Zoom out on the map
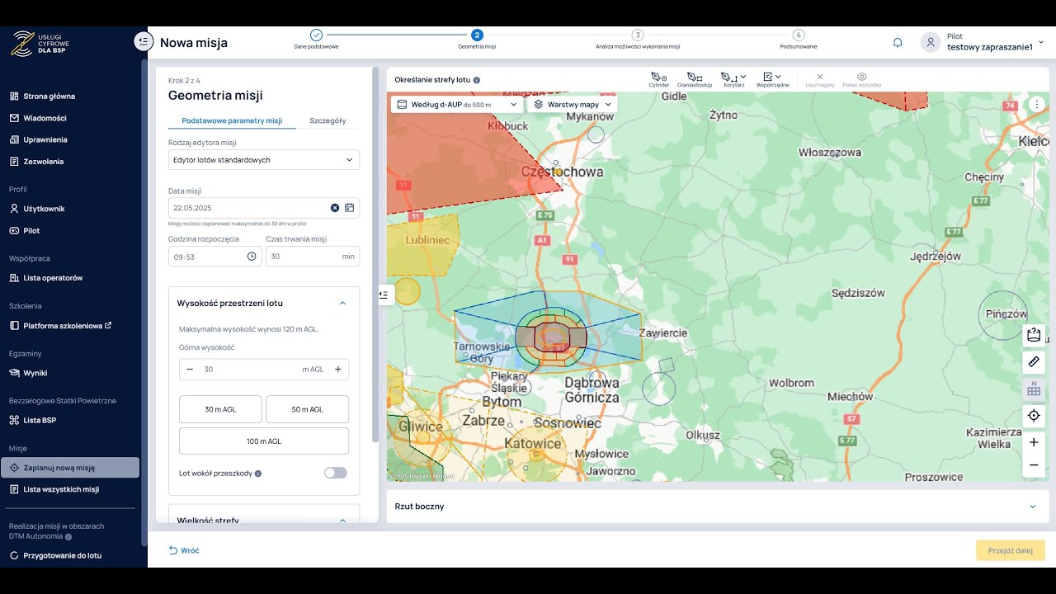The width and height of the screenshot is (1056, 594). pos(1034,465)
